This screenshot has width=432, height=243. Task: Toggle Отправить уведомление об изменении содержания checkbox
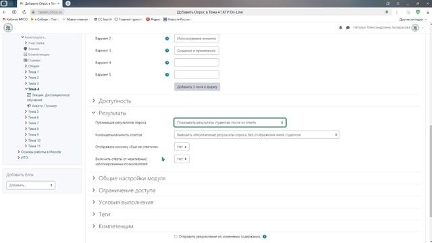(x=175, y=237)
